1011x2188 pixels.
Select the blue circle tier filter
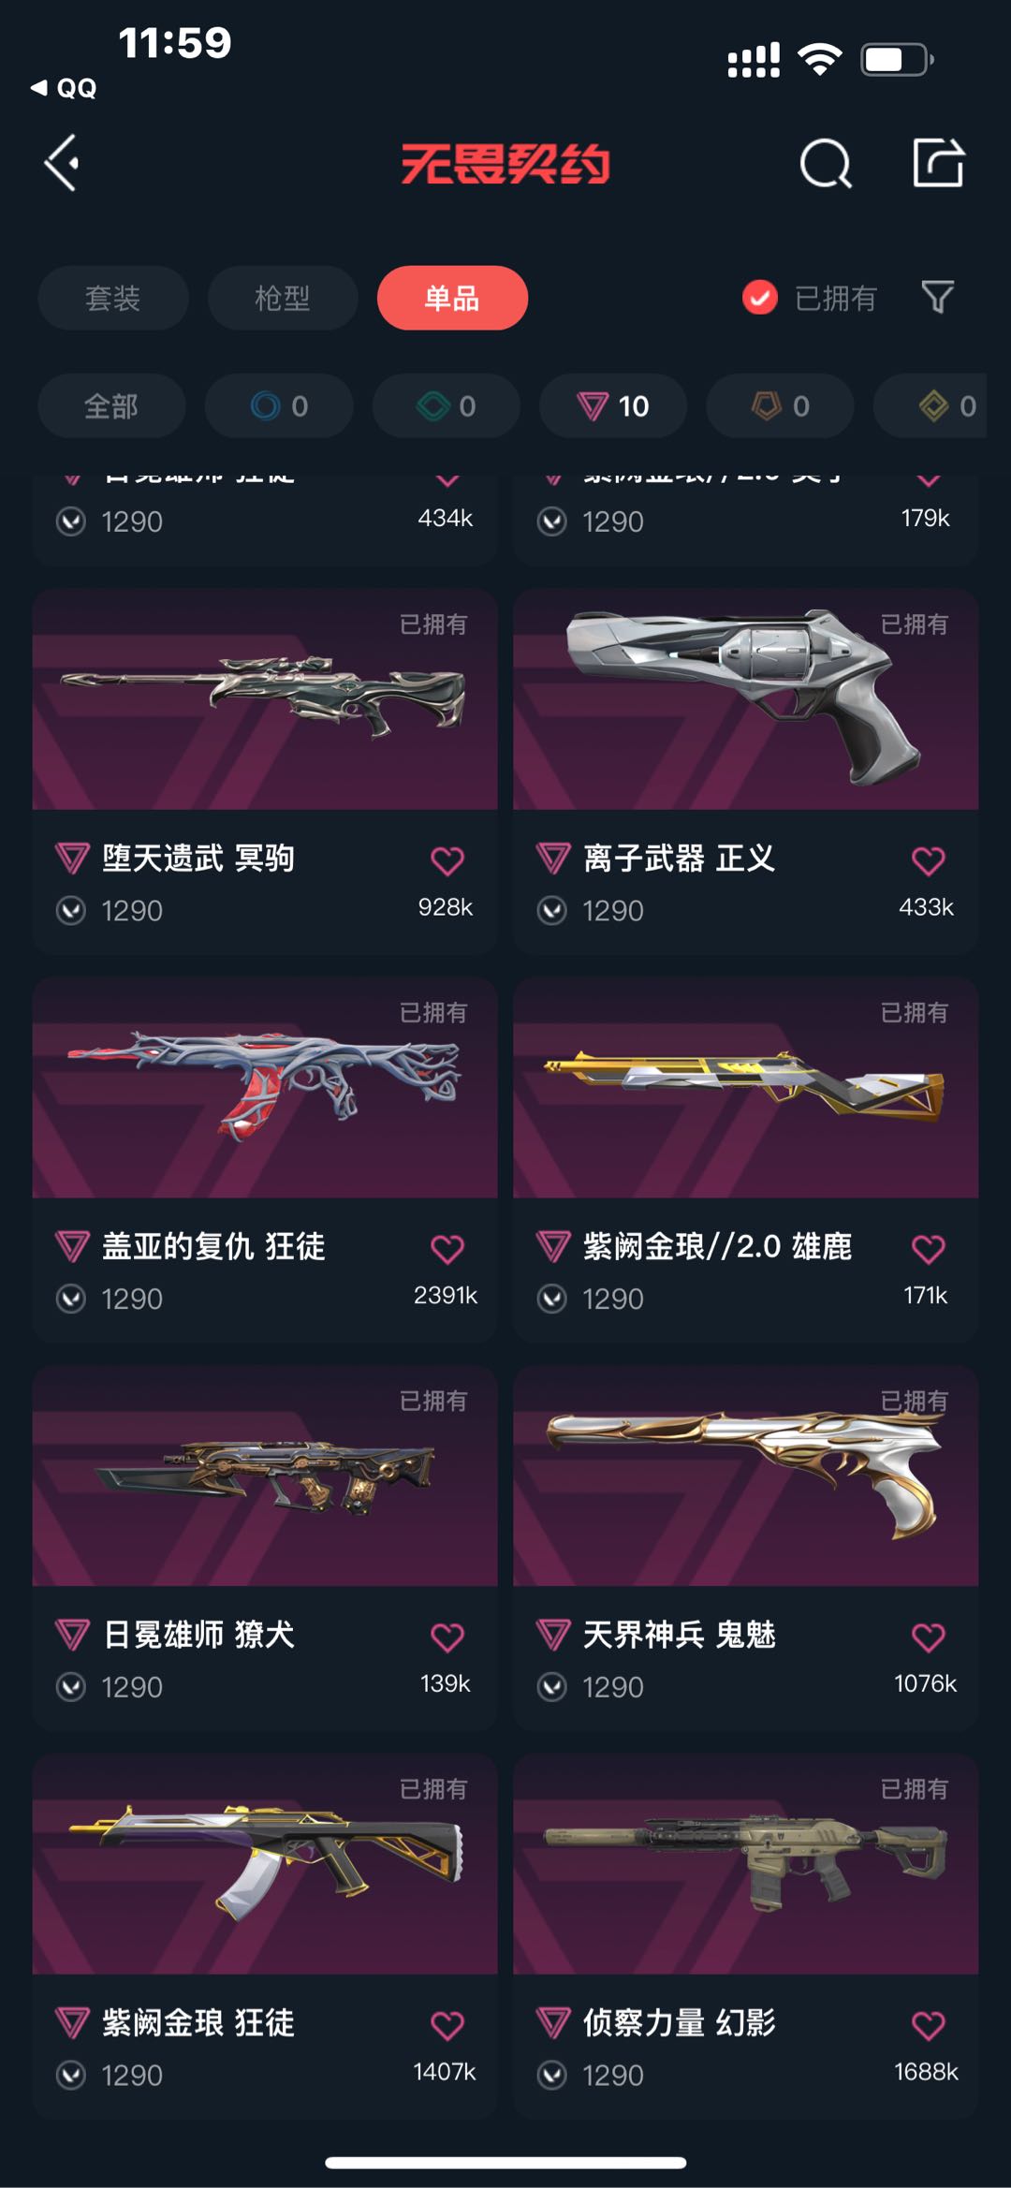279,405
